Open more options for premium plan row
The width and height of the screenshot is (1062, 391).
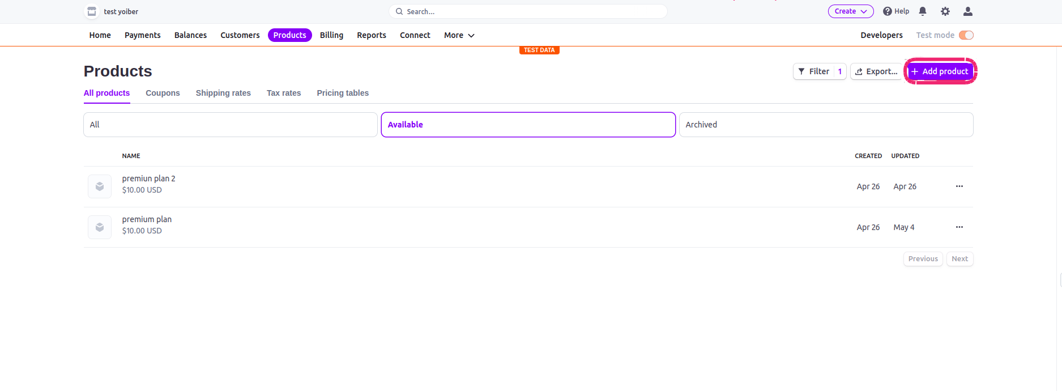tap(959, 227)
